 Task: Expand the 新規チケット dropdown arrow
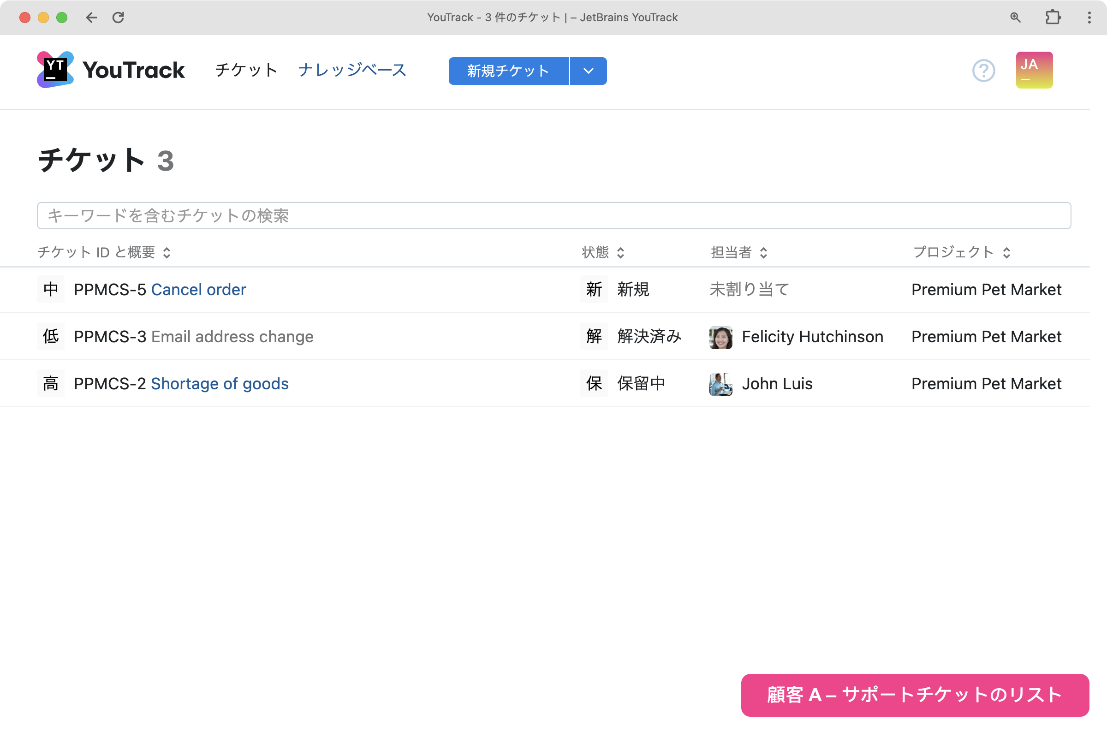(589, 71)
